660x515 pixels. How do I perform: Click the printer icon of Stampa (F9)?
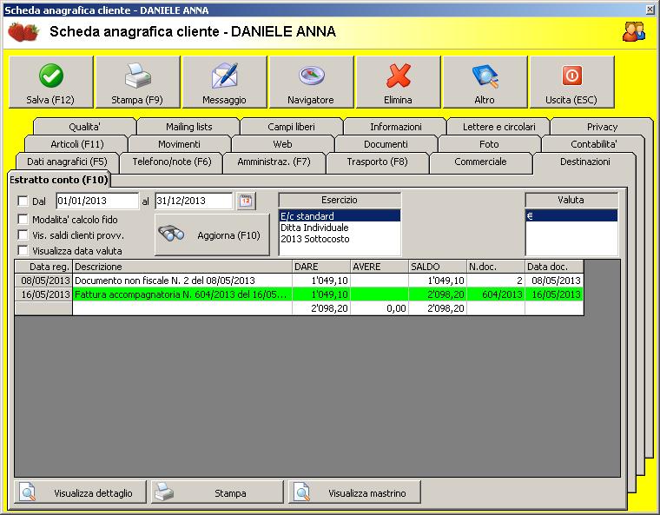click(137, 76)
